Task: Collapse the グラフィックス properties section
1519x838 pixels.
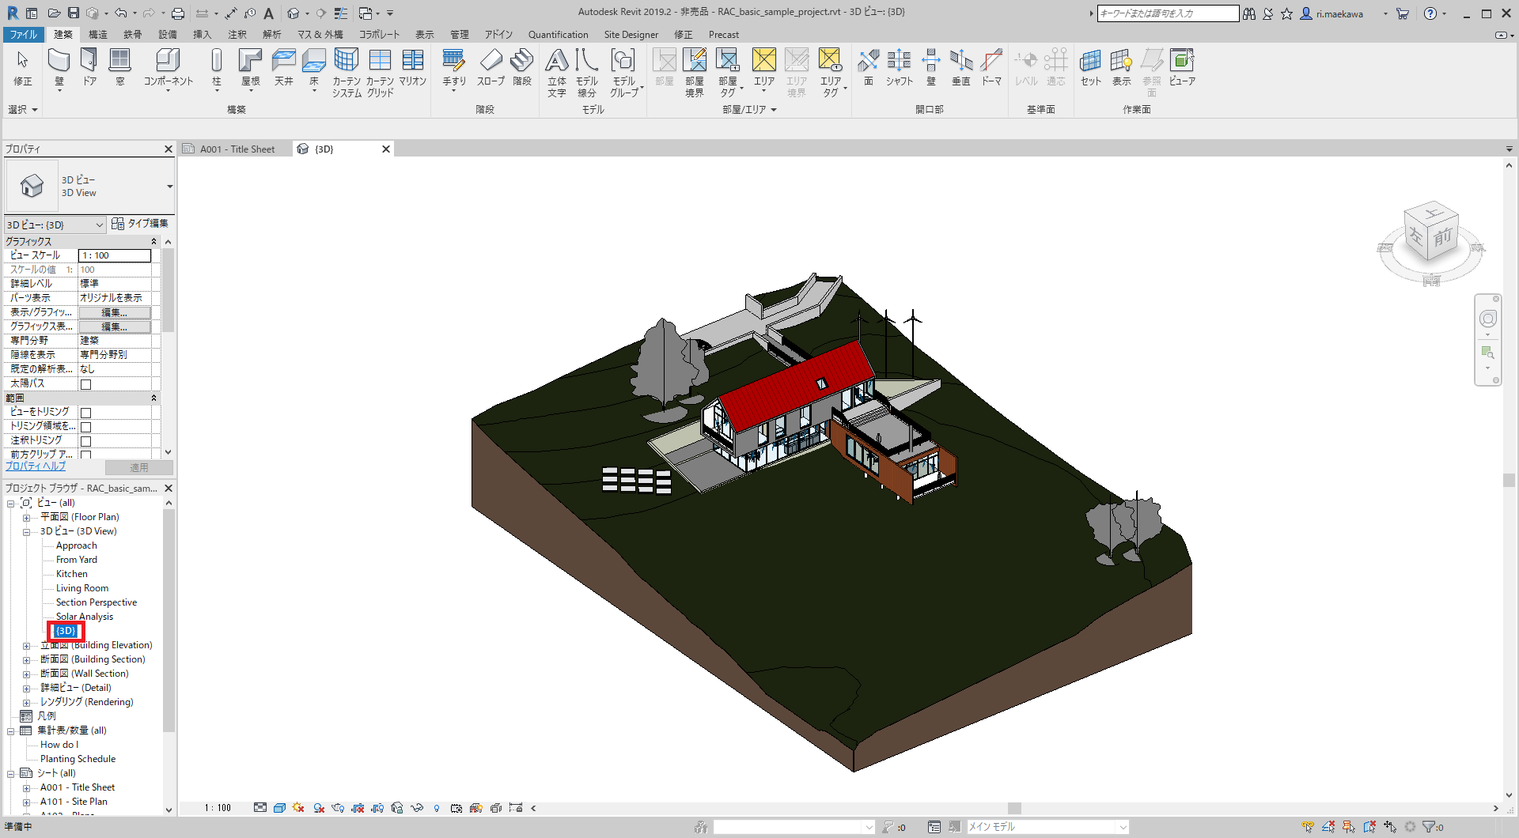Action: pos(155,241)
